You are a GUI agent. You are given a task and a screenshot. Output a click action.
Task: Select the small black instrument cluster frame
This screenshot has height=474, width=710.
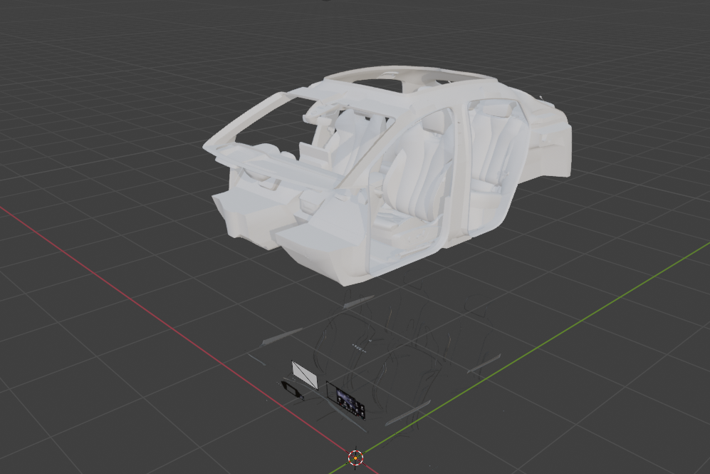click(x=291, y=390)
